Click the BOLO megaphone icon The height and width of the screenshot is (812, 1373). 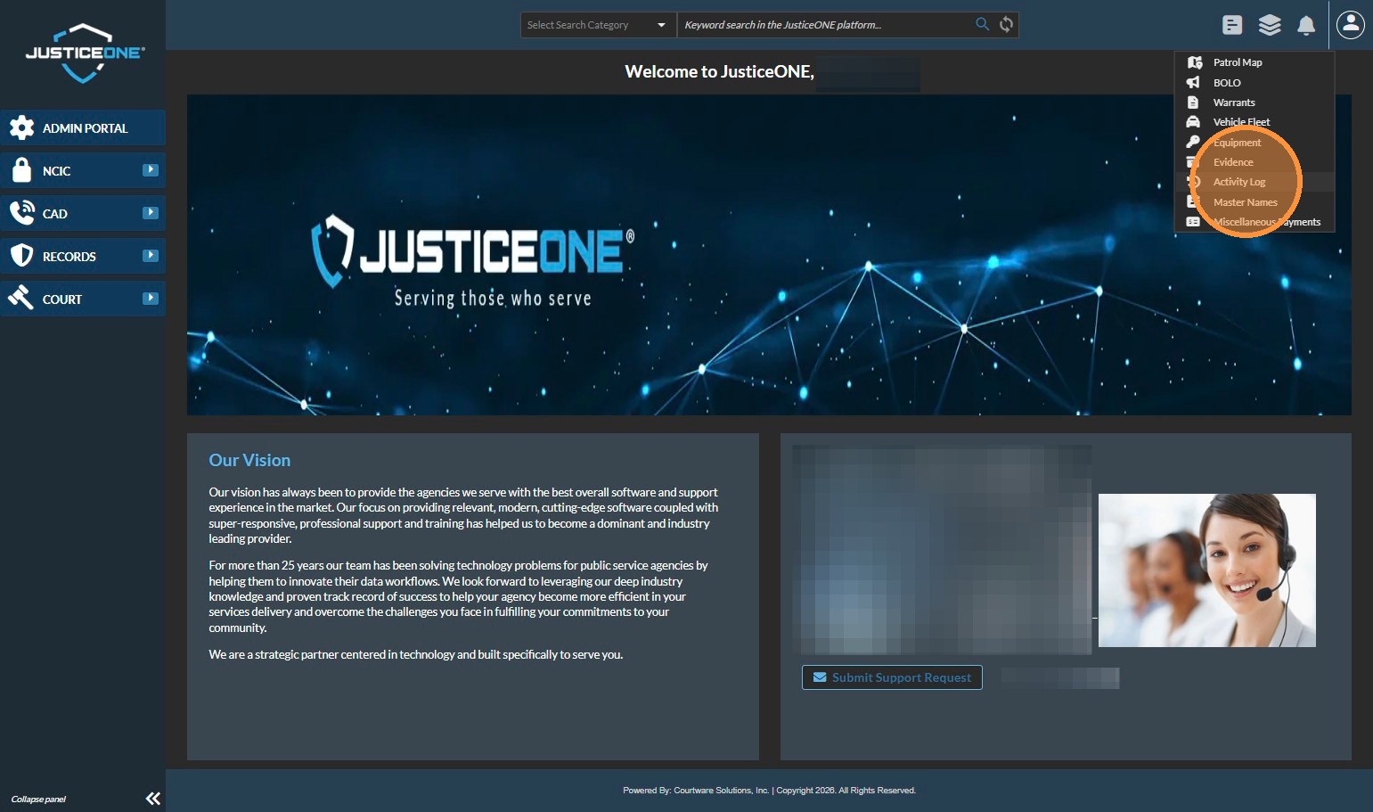[x=1193, y=82]
